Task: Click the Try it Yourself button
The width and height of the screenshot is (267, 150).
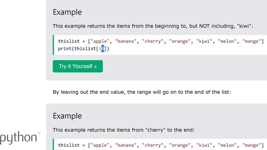Action: pyautogui.click(x=78, y=66)
